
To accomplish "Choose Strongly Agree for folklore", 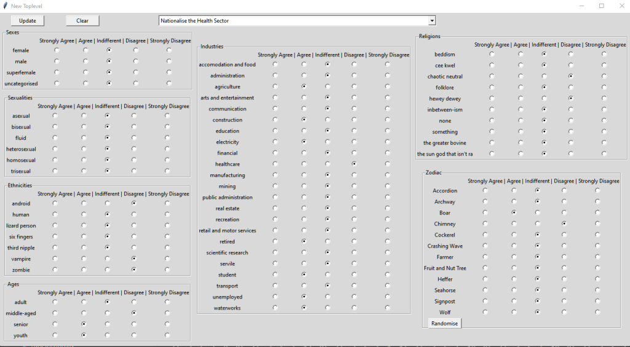I will pos(492,87).
